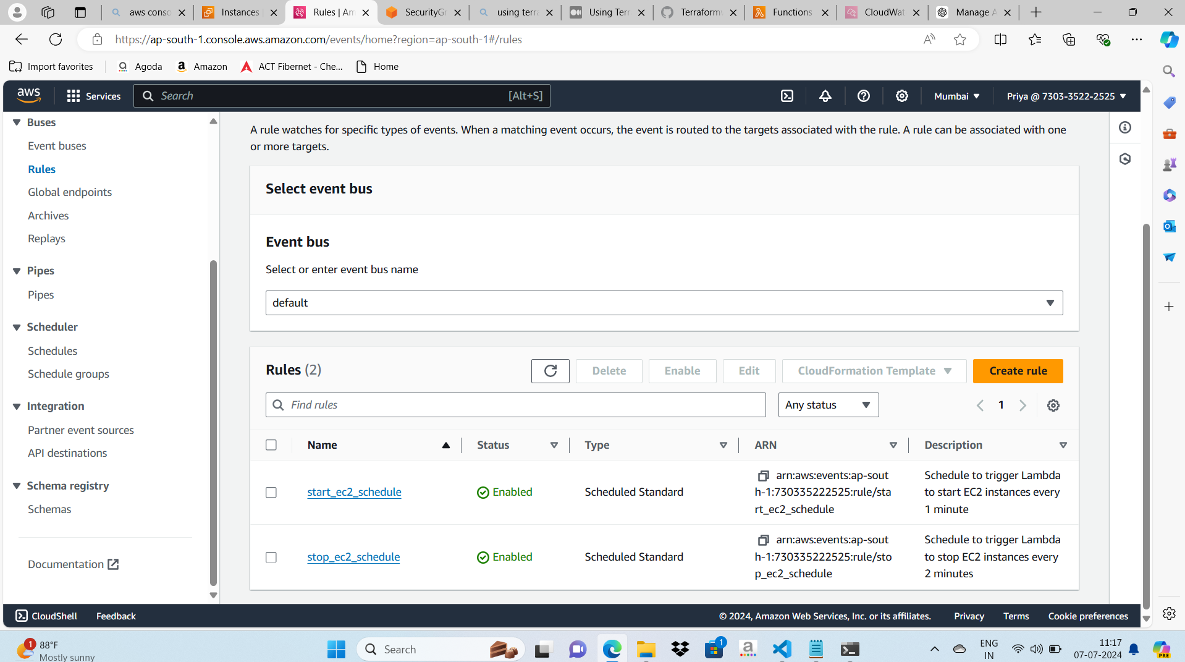Open Global endpoints in sidebar
Viewport: 1185px width, 662px height.
pyautogui.click(x=70, y=192)
